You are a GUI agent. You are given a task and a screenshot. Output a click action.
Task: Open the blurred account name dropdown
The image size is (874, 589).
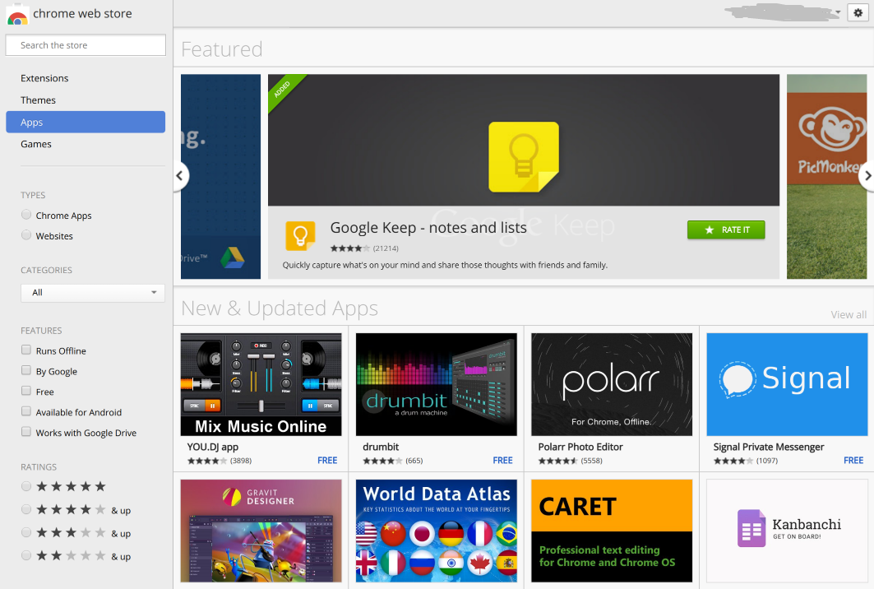[x=782, y=12]
